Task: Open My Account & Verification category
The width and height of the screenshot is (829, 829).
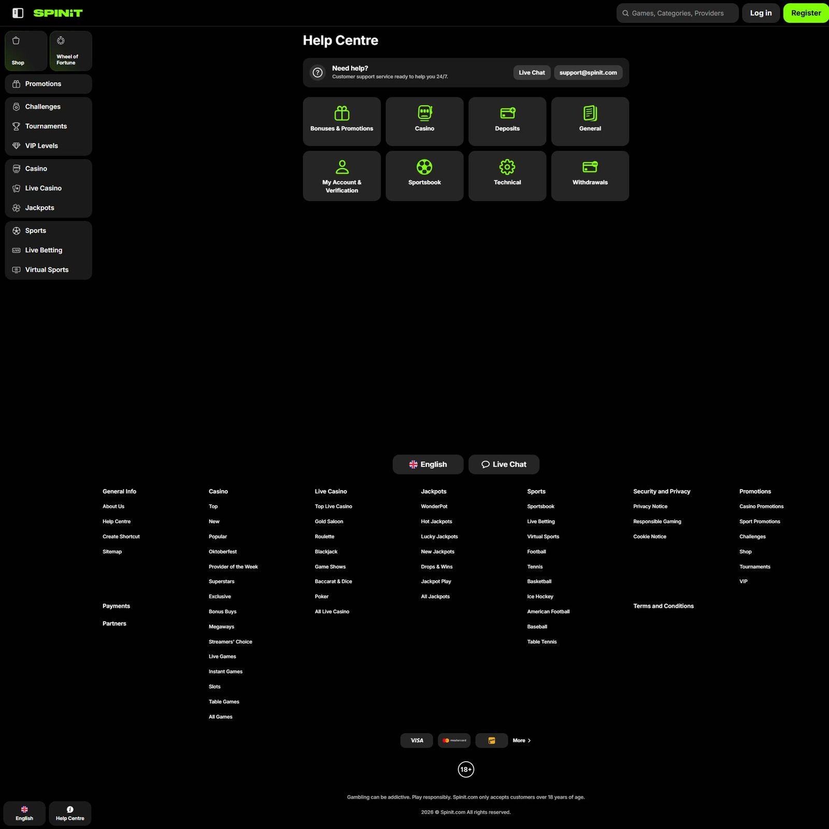Action: point(342,176)
